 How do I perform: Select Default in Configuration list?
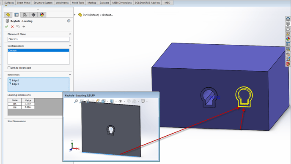38,51
